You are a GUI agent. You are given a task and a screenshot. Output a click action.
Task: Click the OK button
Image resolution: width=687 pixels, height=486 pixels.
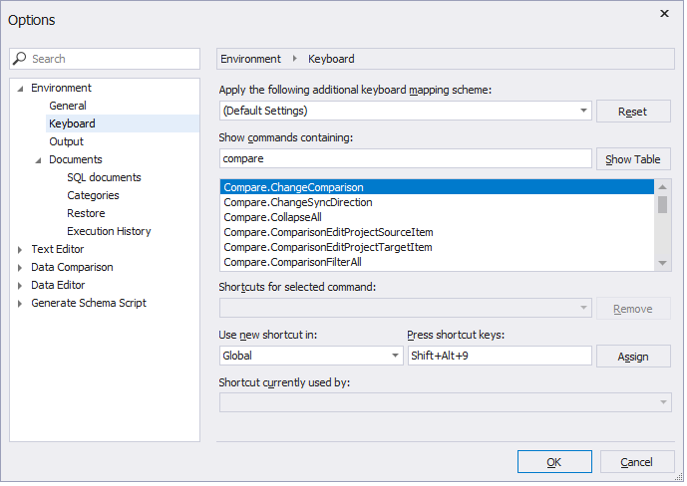click(554, 462)
